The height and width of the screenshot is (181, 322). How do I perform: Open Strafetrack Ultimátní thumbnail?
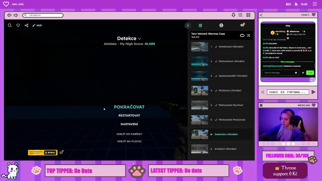pyautogui.click(x=200, y=47)
